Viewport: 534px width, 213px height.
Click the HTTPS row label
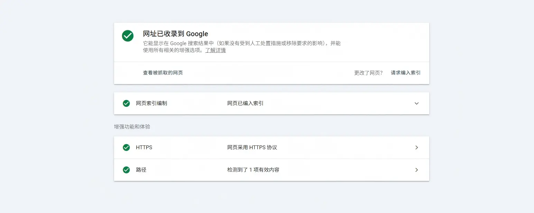(x=144, y=148)
